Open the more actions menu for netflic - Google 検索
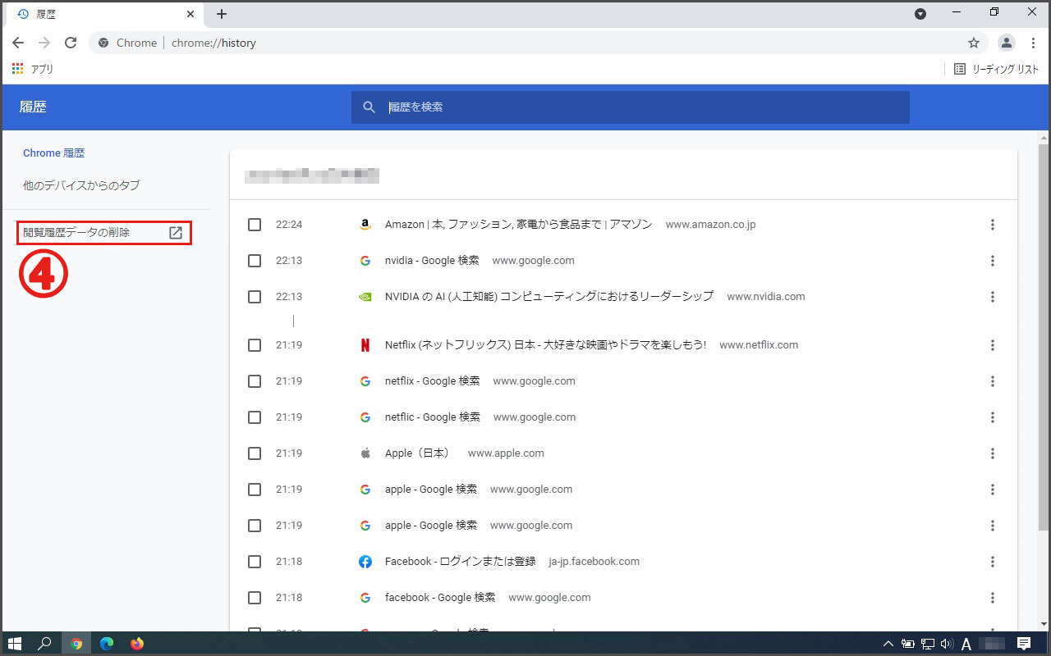Image resolution: width=1051 pixels, height=656 pixels. (x=993, y=417)
